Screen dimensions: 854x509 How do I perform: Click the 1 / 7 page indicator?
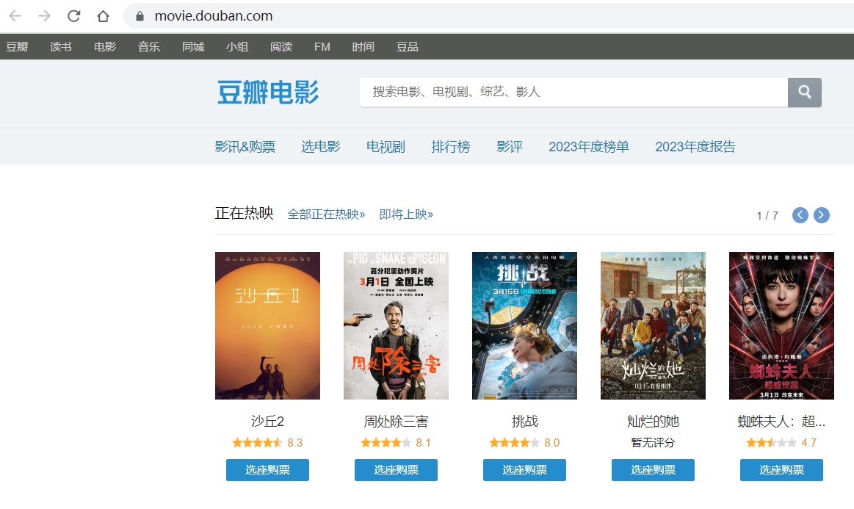point(767,216)
